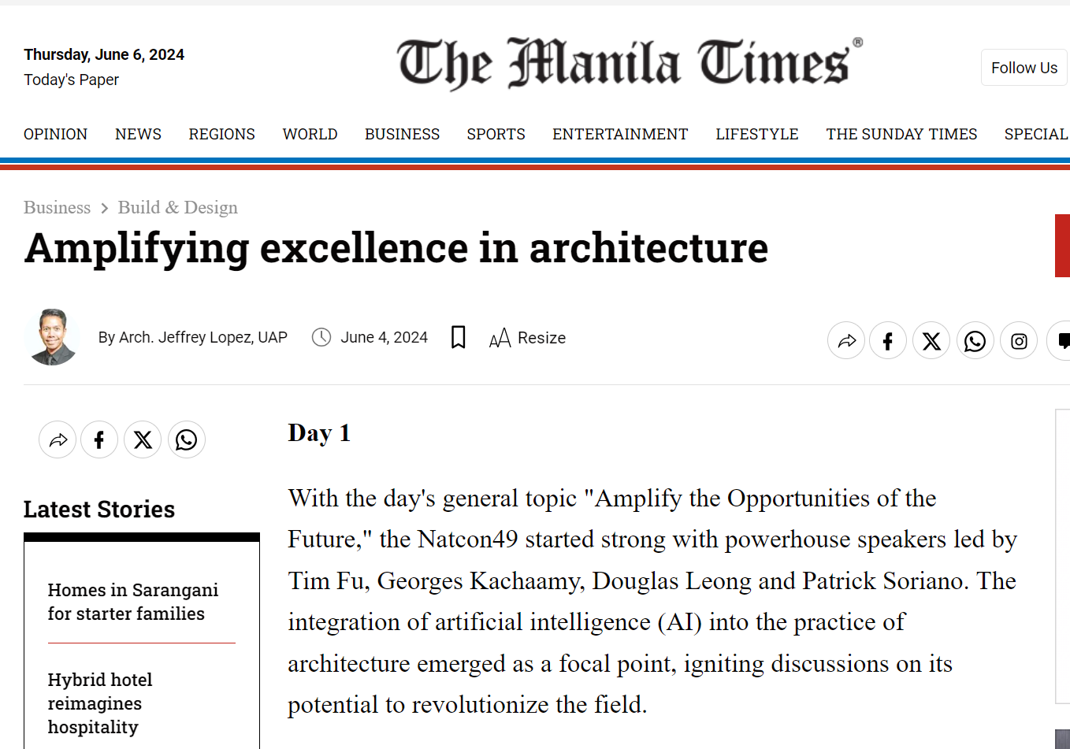The image size is (1070, 749).
Task: Click the Resize text option
Action: [x=527, y=338]
